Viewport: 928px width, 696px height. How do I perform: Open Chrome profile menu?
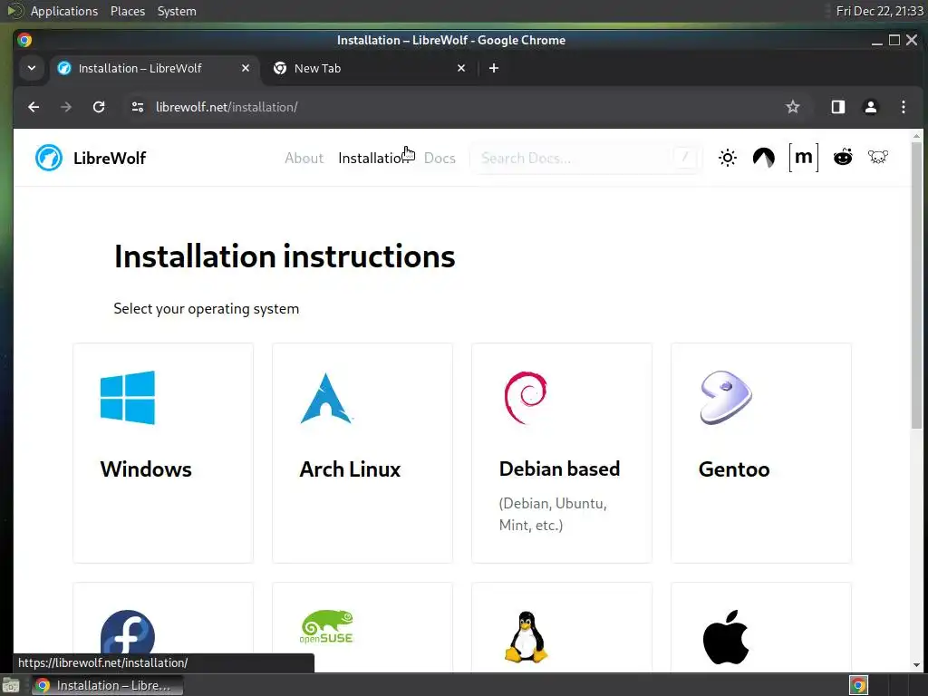click(871, 107)
